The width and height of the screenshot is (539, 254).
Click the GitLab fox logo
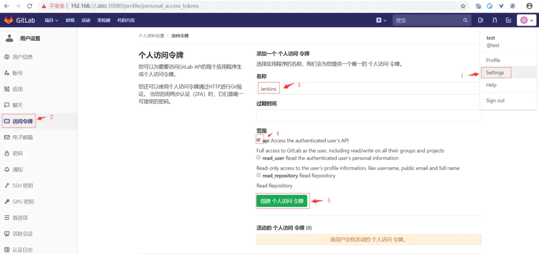tap(9, 20)
